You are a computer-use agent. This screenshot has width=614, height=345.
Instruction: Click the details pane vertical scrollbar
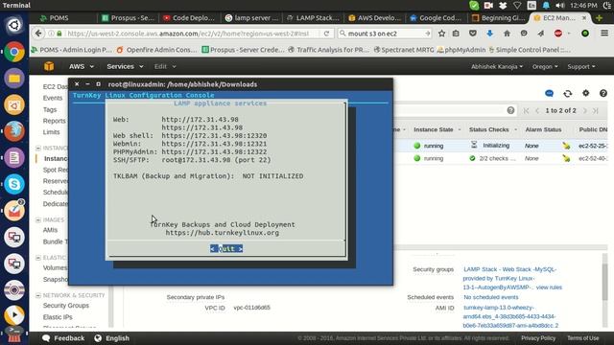[x=605, y=282]
